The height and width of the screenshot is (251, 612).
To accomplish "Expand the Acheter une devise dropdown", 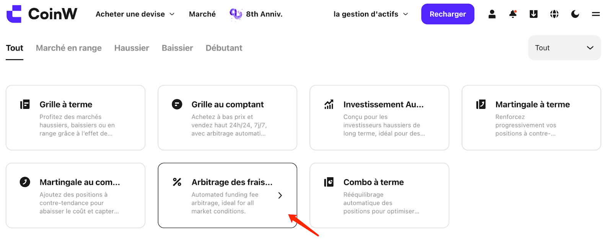I will pos(135,14).
